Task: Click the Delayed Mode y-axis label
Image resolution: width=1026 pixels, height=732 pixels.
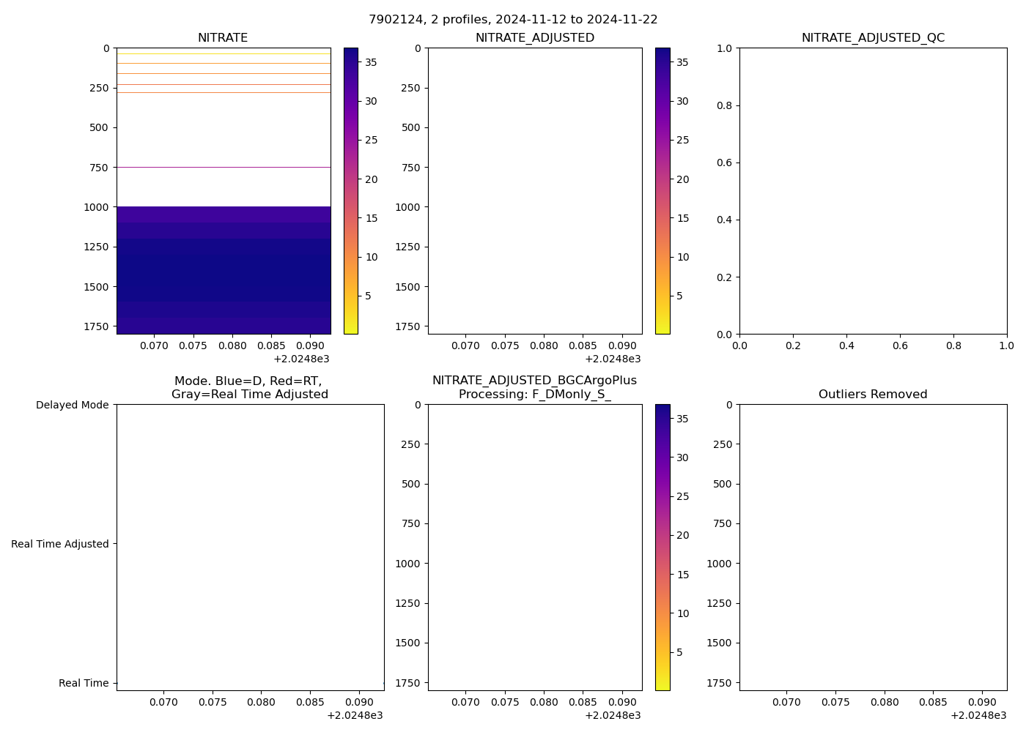Action: (72, 405)
